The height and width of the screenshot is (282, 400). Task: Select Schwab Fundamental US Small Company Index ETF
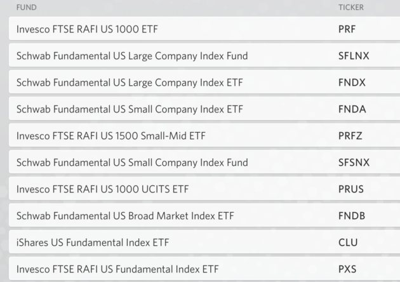point(204,109)
